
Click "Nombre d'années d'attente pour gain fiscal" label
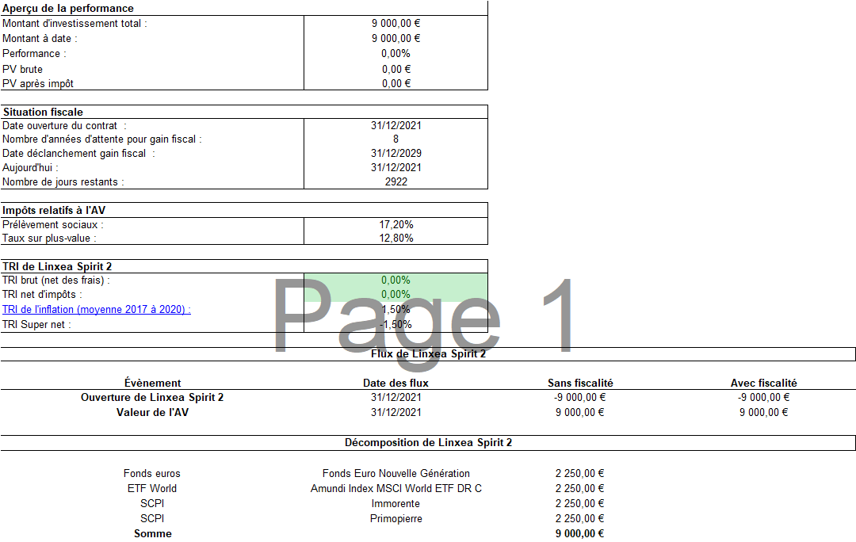[x=102, y=139]
